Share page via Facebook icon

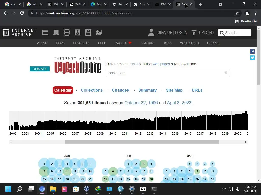252,51
